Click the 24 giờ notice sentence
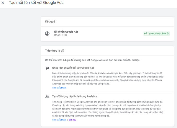Viewport: 177px width, 128px height. pyautogui.click(x=93, y=60)
